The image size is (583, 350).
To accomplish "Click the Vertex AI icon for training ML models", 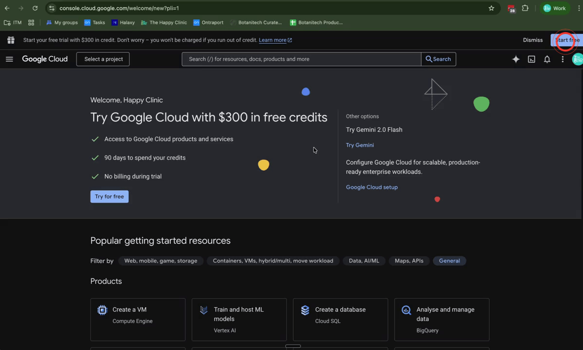I will 203,310.
